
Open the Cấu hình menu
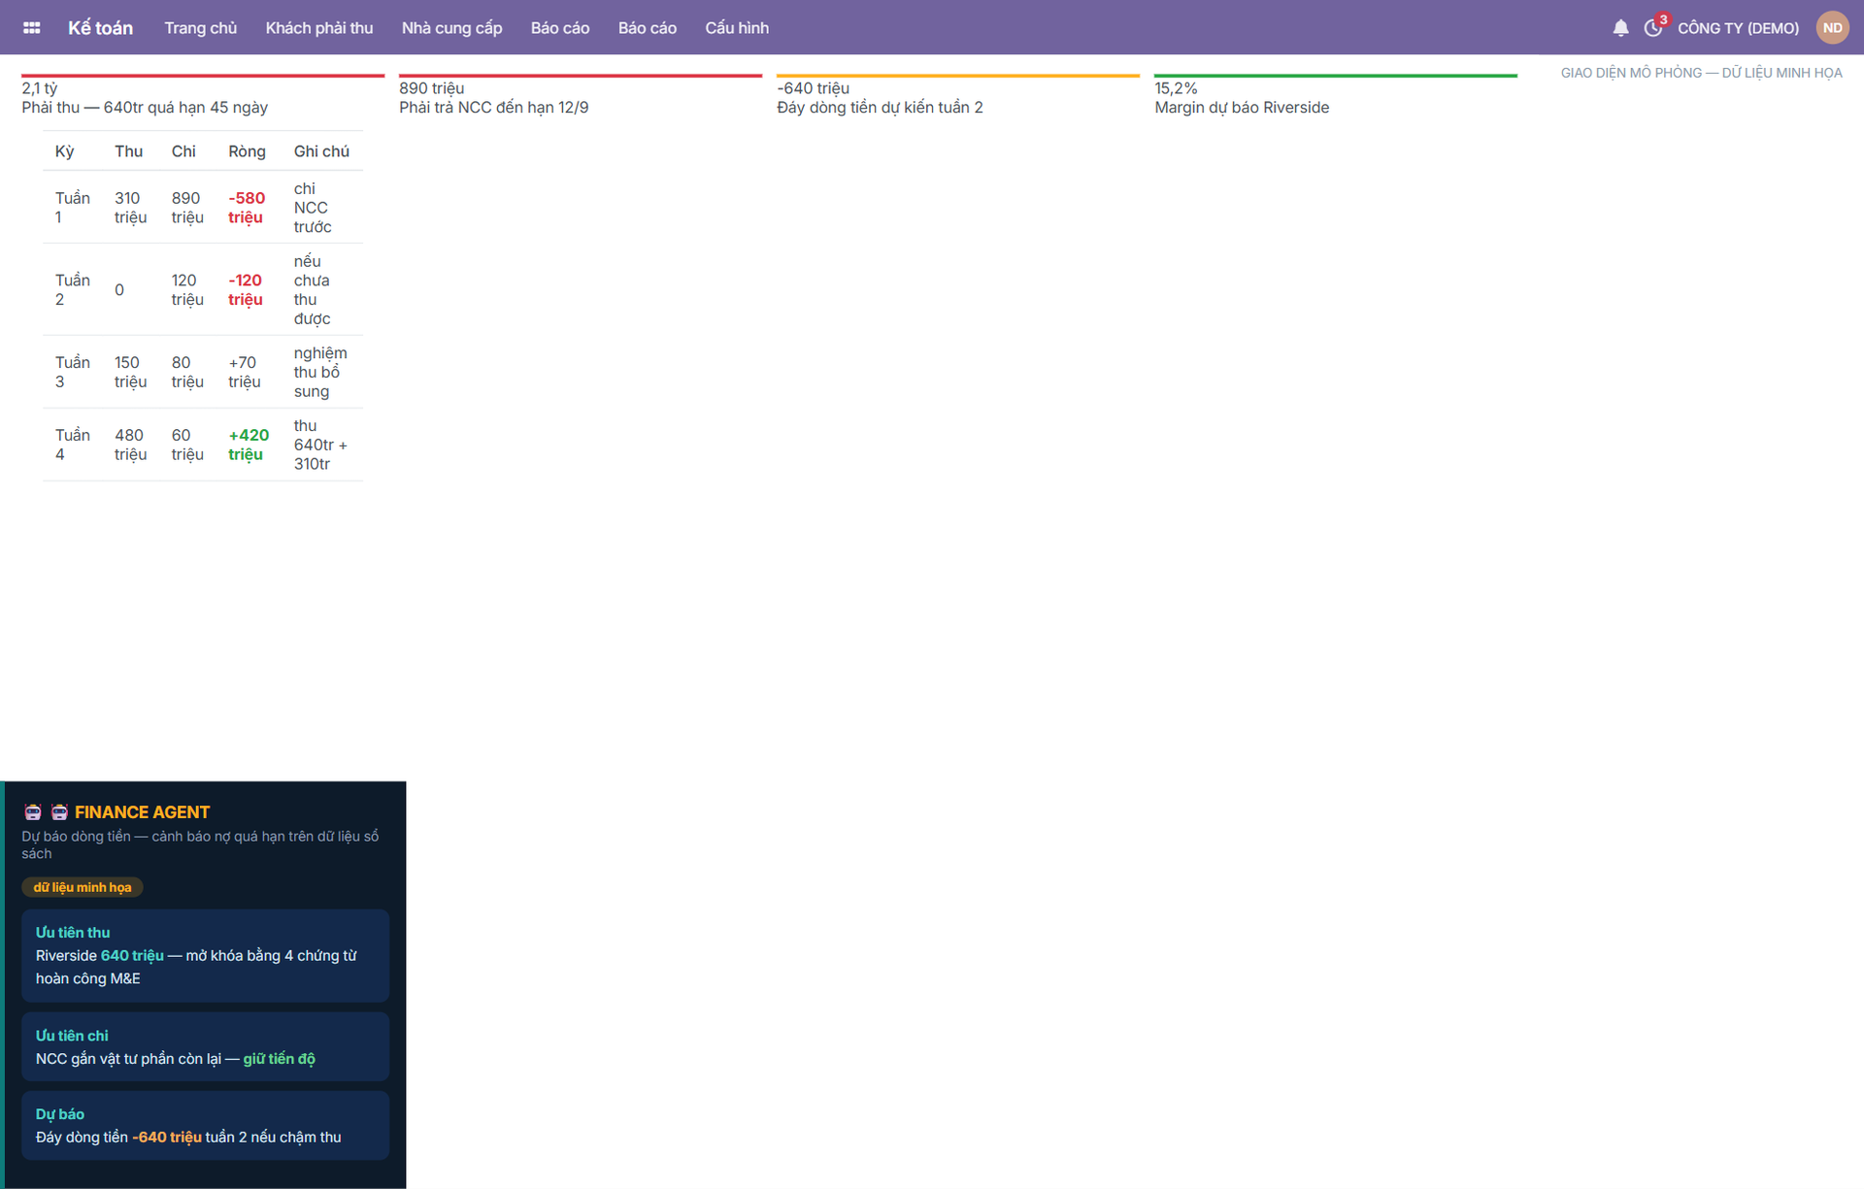coord(737,28)
